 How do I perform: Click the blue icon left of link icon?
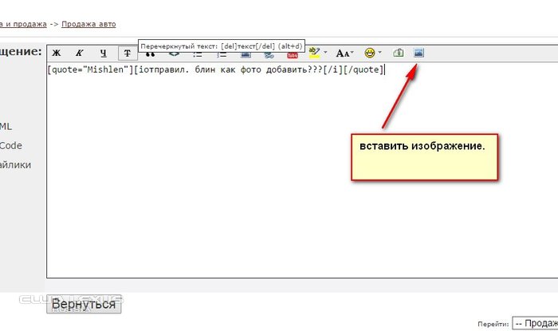click(x=246, y=56)
